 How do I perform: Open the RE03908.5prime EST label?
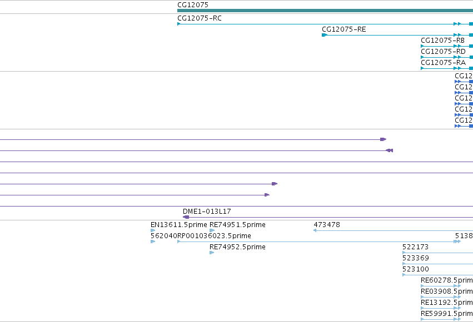click(447, 291)
